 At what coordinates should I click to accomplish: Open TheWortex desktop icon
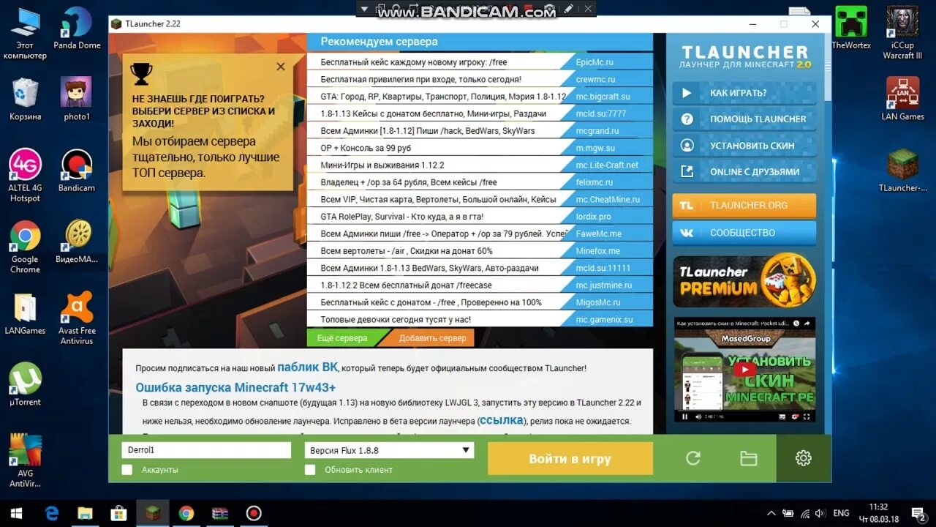[x=851, y=28]
